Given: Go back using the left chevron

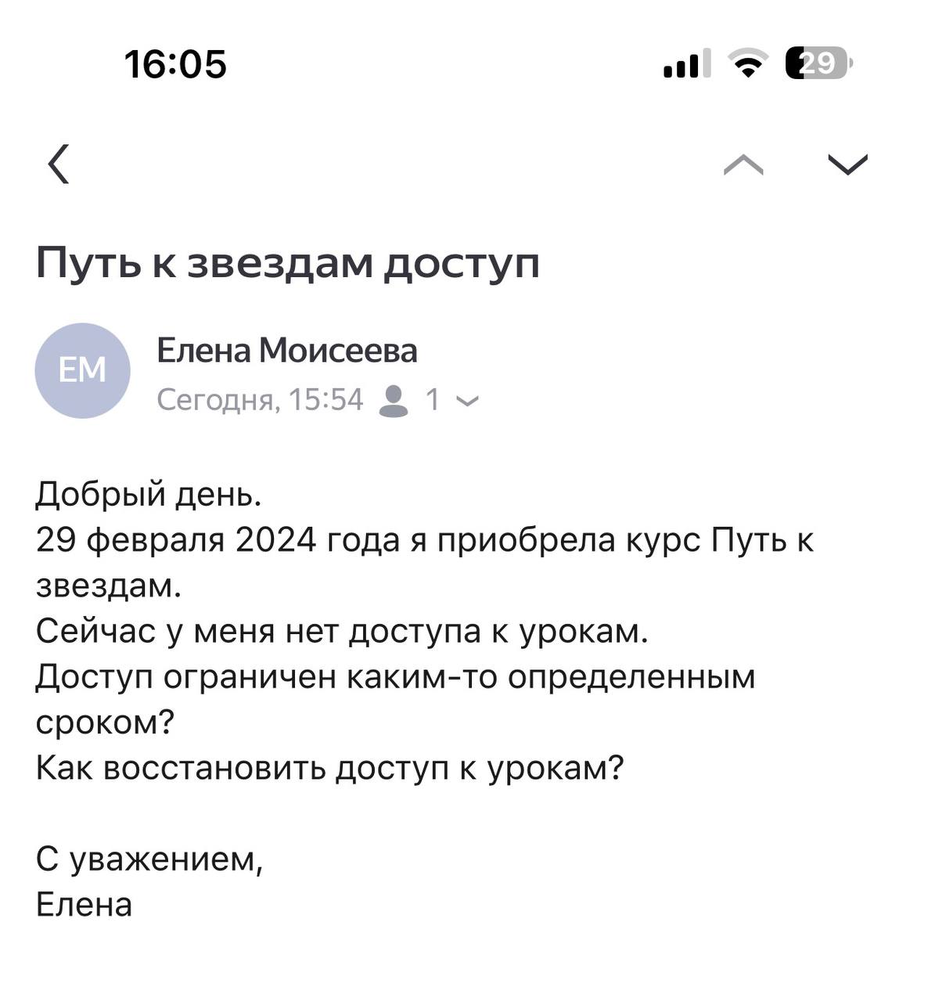Looking at the screenshot, I should coord(59,164).
